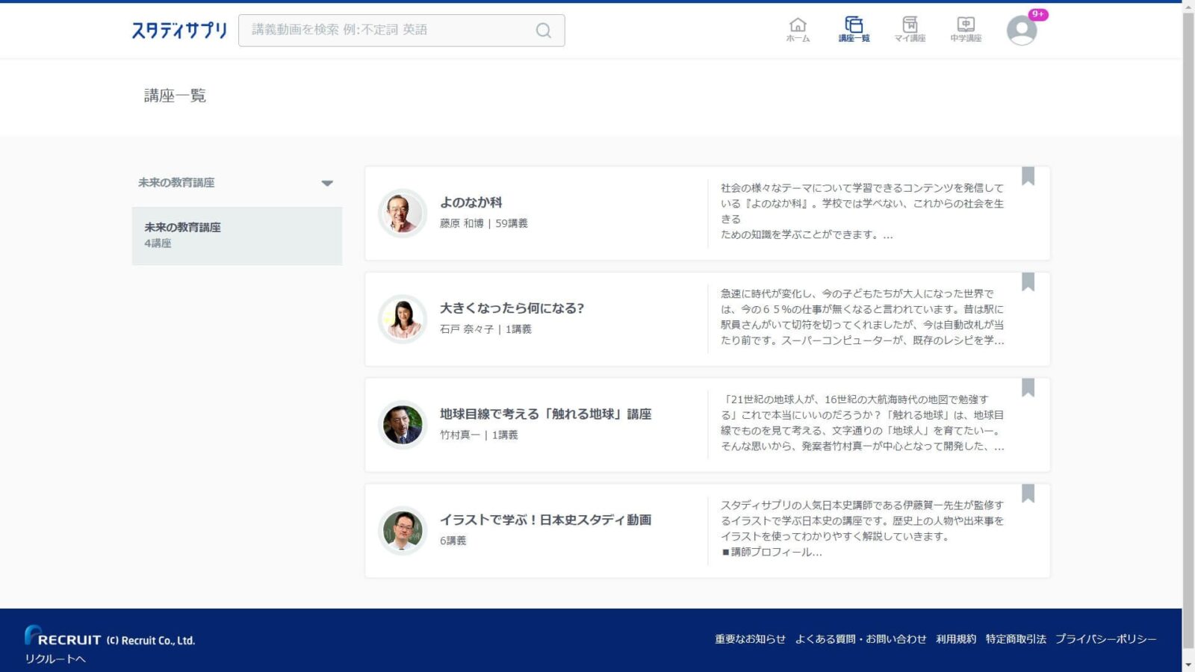Open 中学講座 nav icon
Viewport: 1195px width, 672px height.
[x=966, y=29]
